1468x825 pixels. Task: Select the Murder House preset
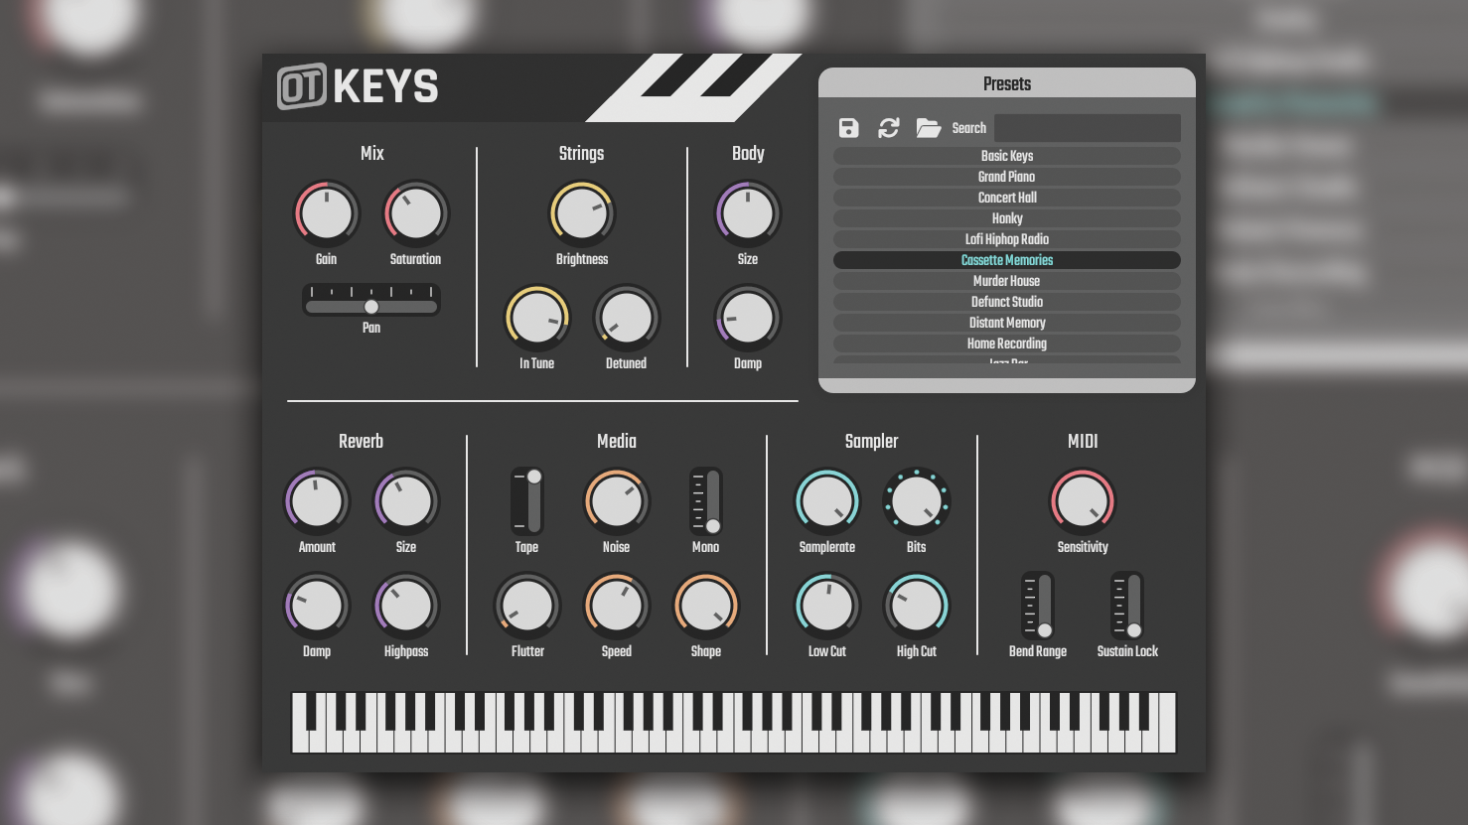(x=1007, y=280)
